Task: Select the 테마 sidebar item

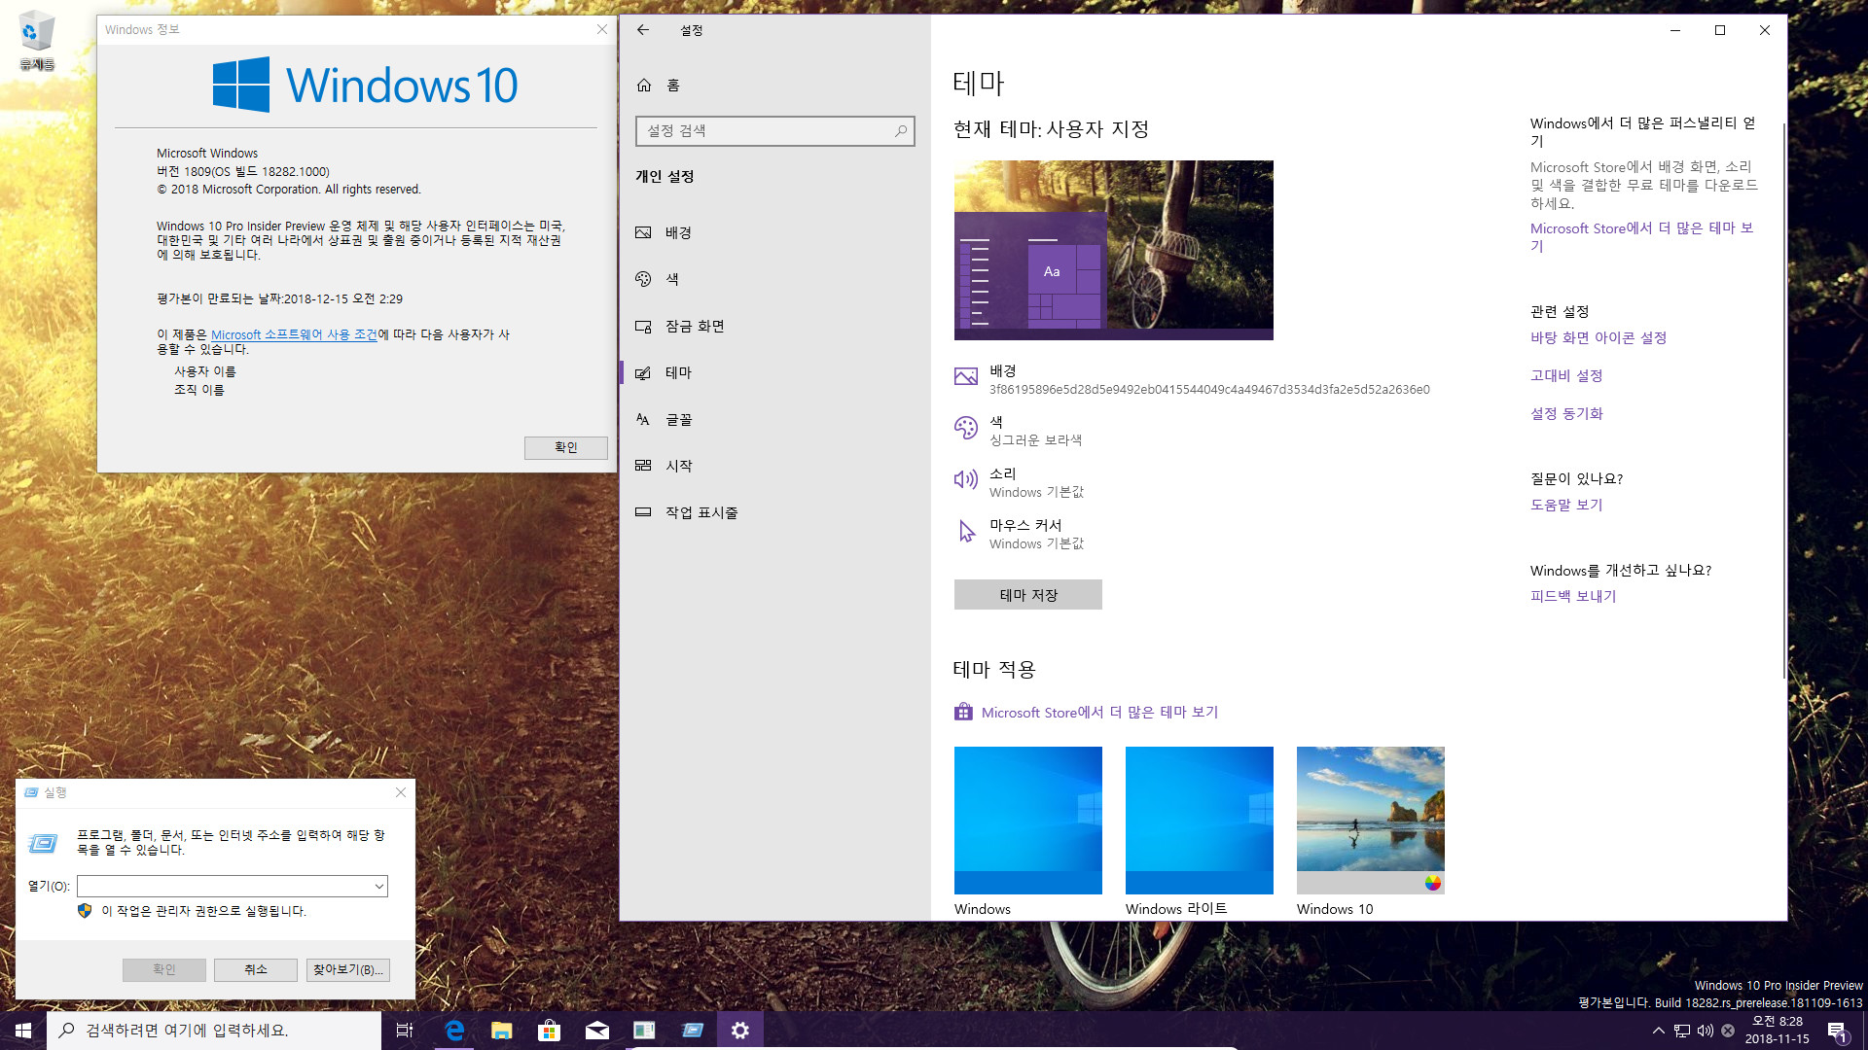Action: tap(774, 372)
